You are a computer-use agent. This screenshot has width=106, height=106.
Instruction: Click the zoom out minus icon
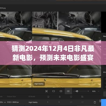tap(74, 91)
